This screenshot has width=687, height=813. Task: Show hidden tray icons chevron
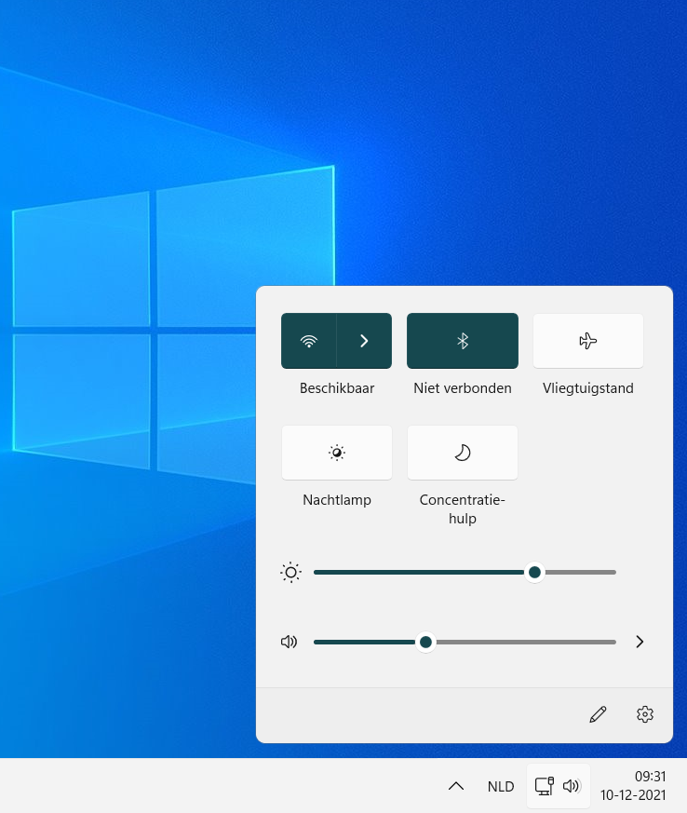click(456, 786)
